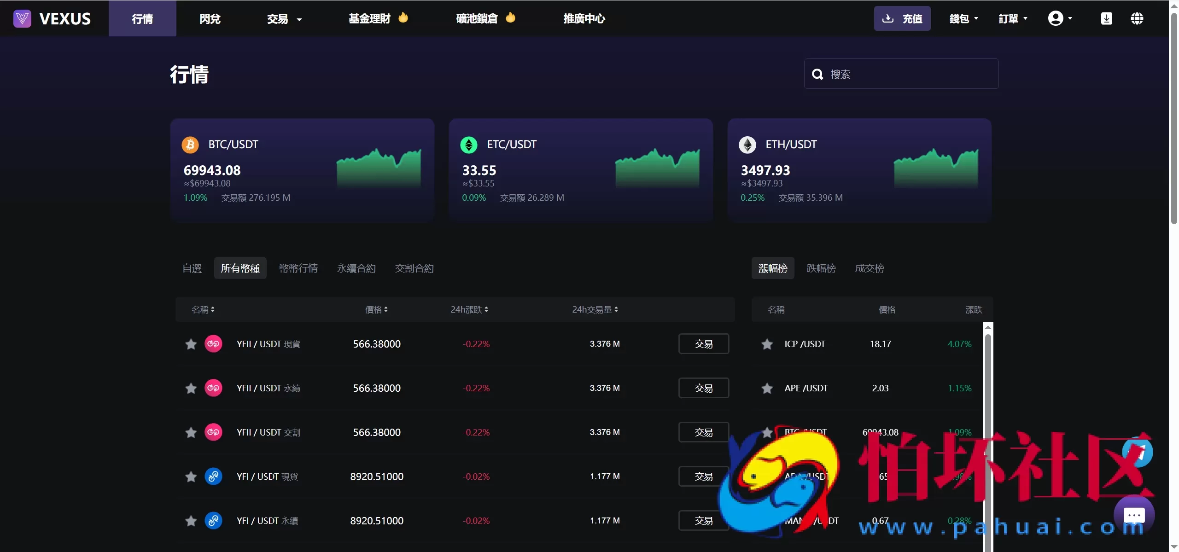Open the user account icon

coord(1057,18)
